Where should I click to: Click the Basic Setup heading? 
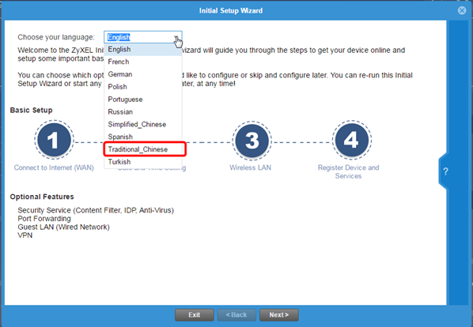click(31, 111)
